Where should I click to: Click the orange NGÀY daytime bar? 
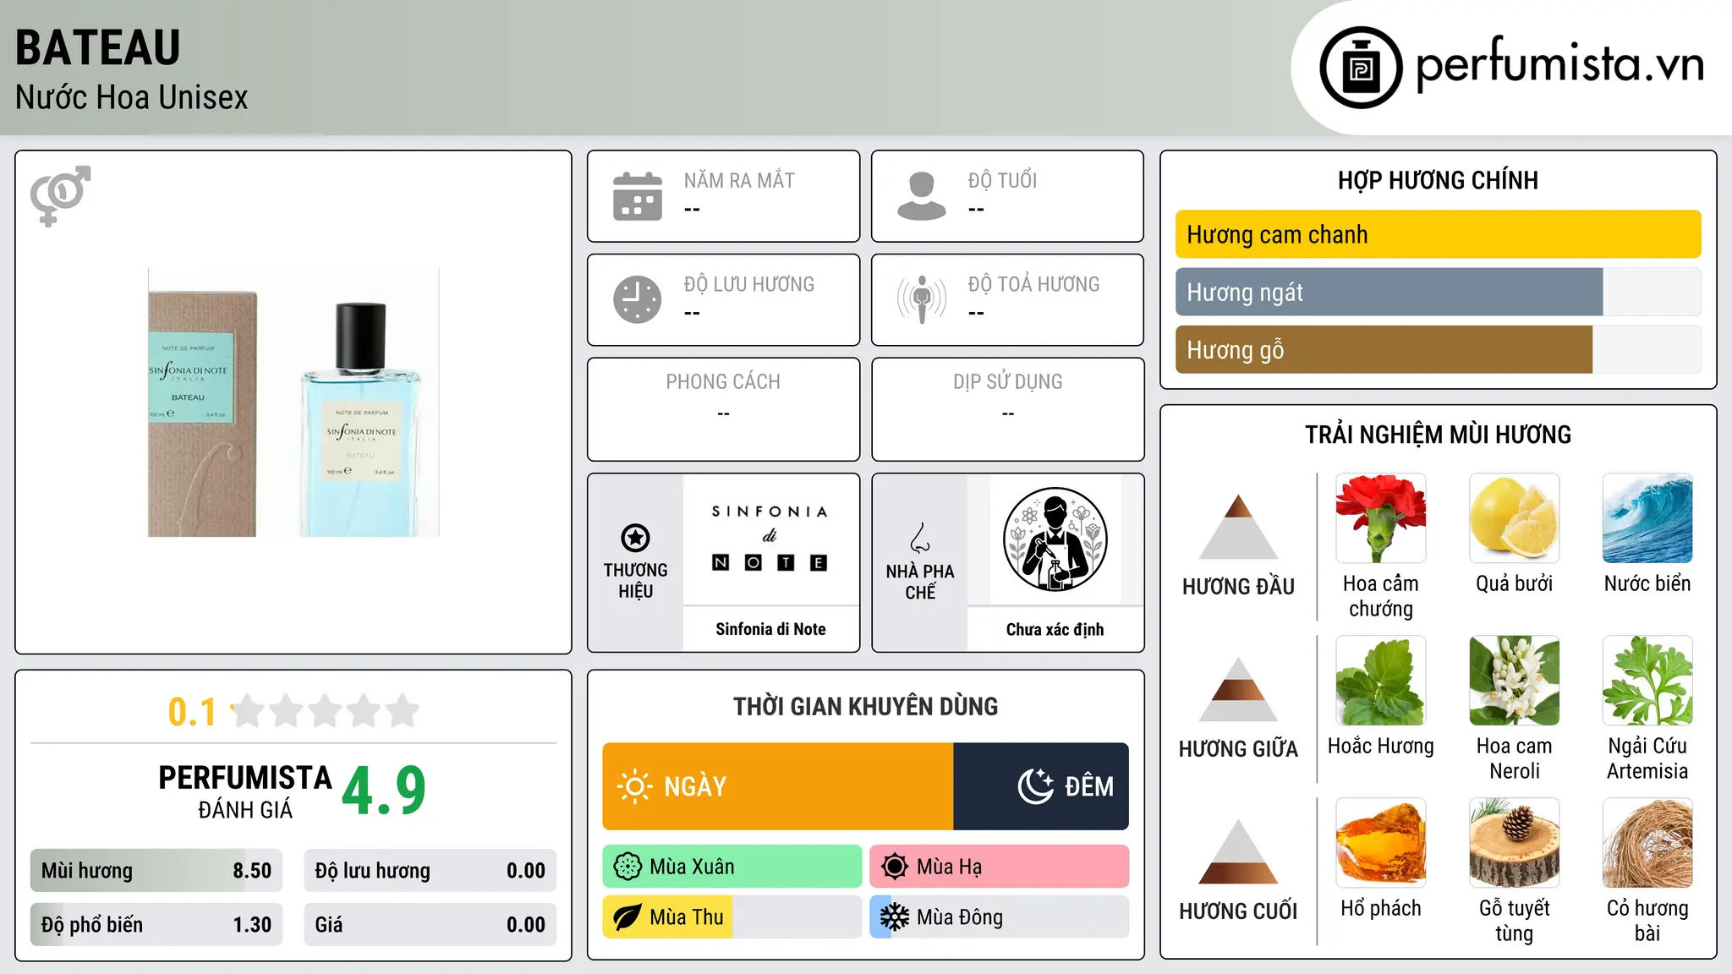pyautogui.click(x=778, y=786)
